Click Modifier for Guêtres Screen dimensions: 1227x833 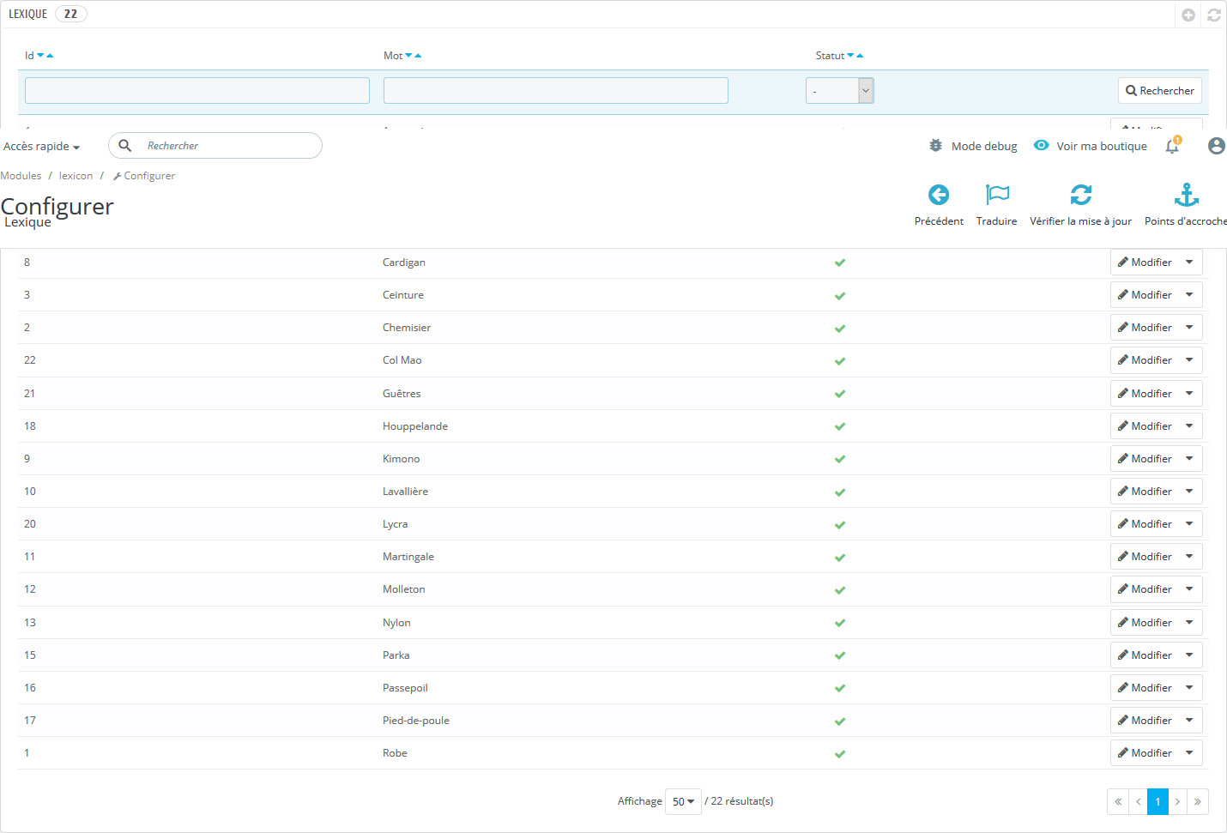1149,393
